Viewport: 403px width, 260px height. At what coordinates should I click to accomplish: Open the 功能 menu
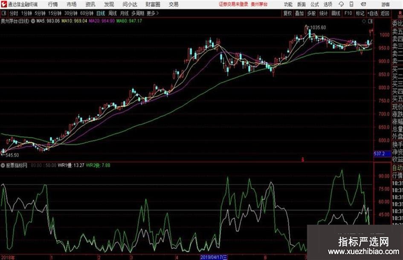pos(288,4)
